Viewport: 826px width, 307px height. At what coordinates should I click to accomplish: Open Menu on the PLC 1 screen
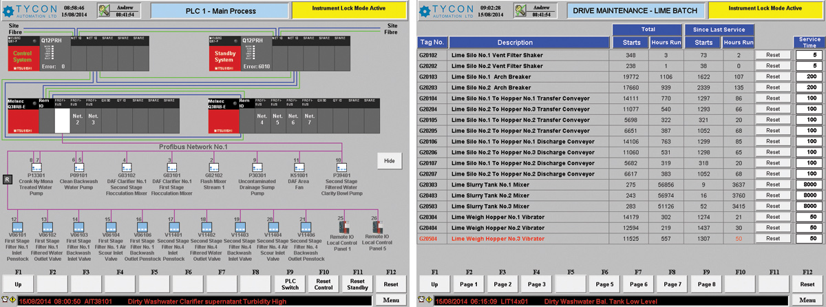pyautogui.click(x=392, y=301)
